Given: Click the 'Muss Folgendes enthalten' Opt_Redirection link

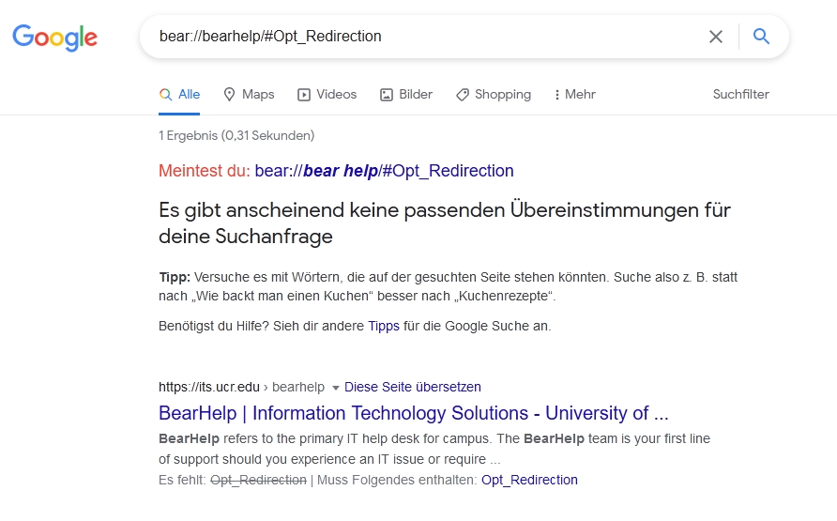Looking at the screenshot, I should [529, 480].
